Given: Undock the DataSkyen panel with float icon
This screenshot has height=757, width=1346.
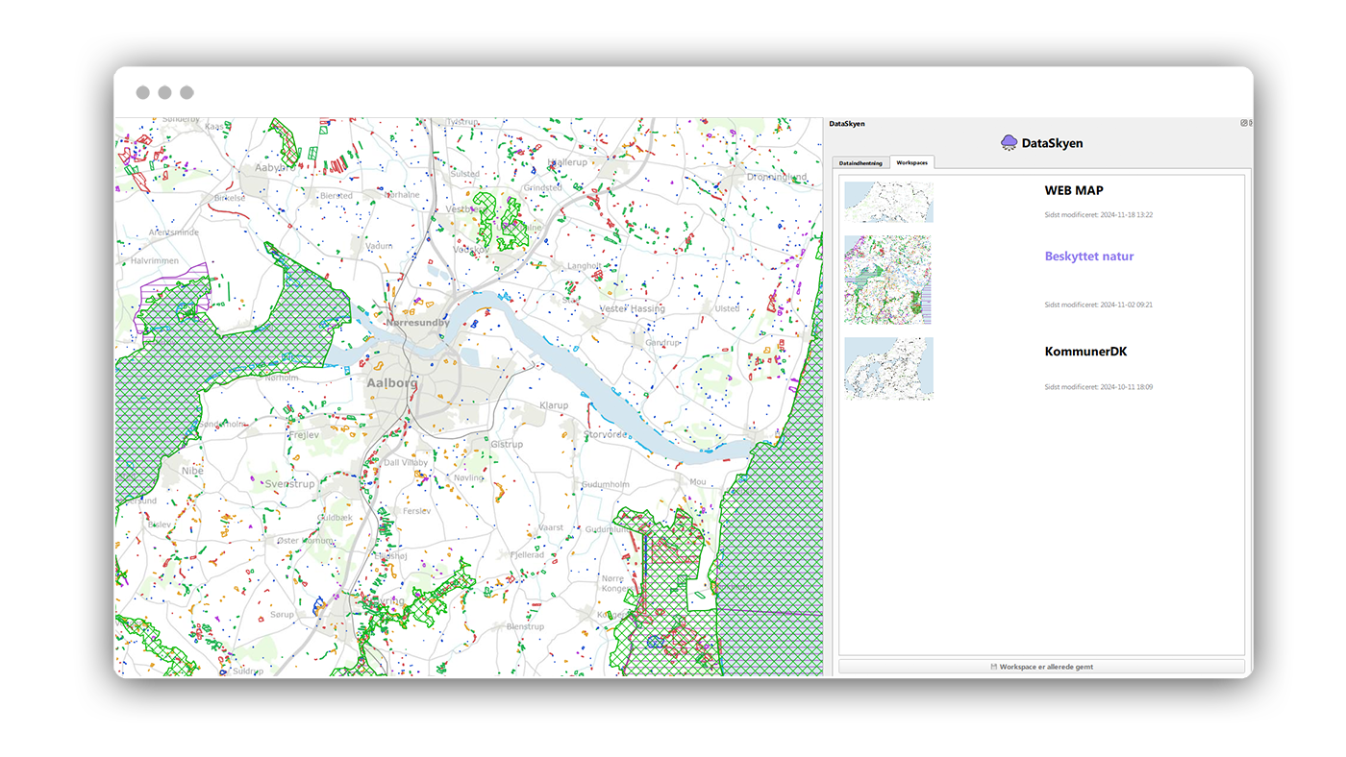Looking at the screenshot, I should 1243,123.
